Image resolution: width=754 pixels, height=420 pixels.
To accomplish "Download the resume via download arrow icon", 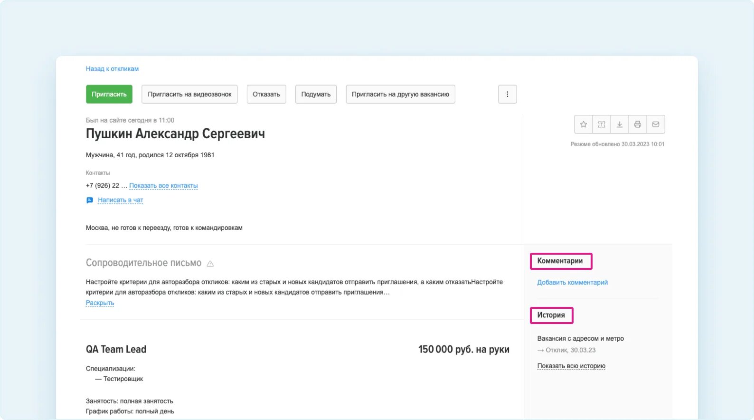I will point(620,124).
